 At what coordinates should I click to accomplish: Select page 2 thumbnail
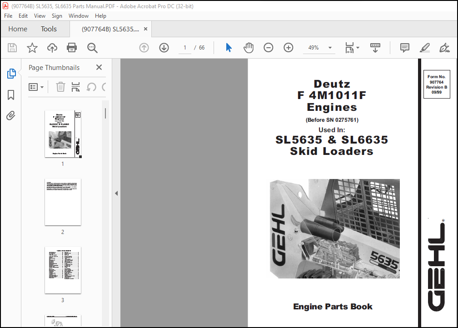[63, 202]
